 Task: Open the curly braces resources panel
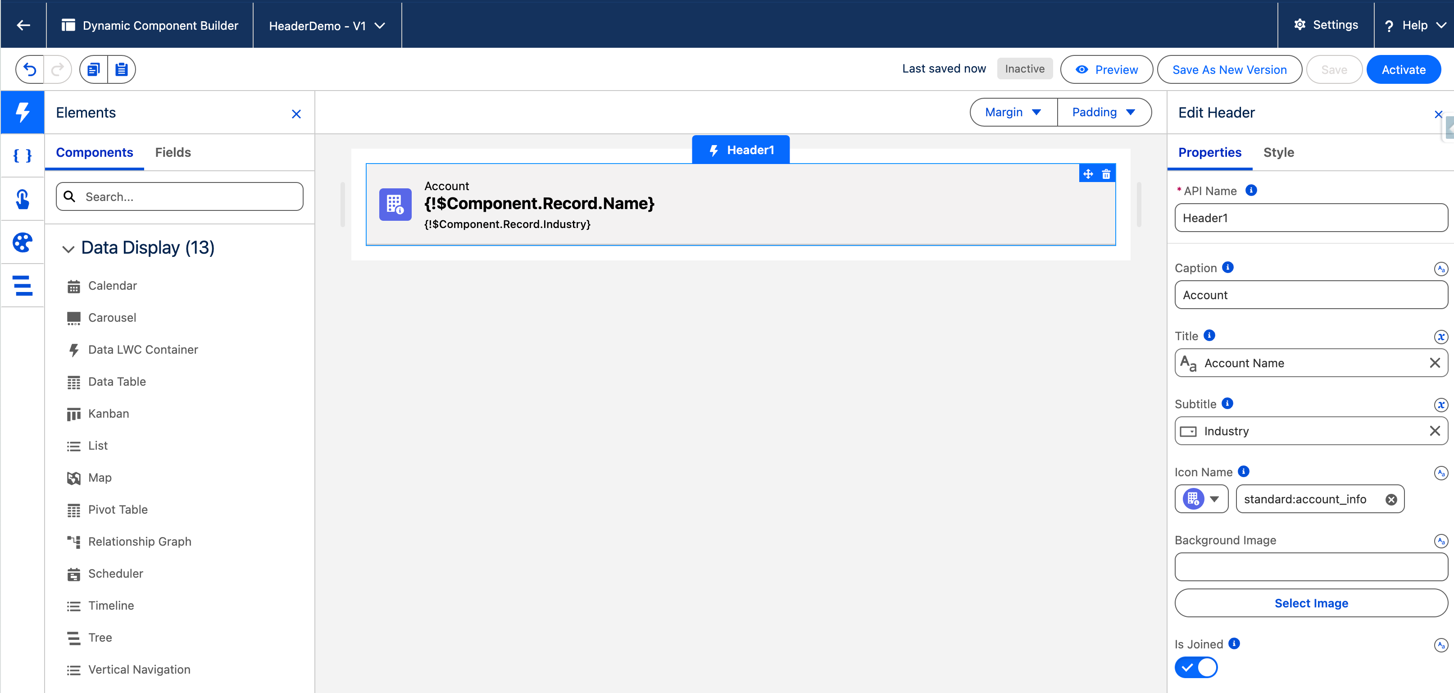tap(23, 155)
